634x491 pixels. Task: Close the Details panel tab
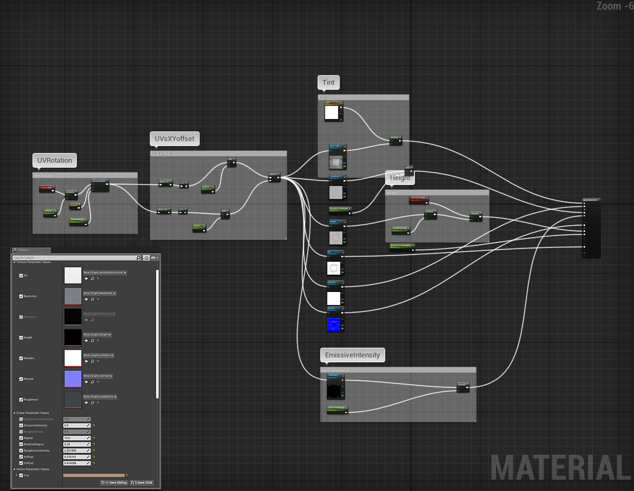(47, 250)
